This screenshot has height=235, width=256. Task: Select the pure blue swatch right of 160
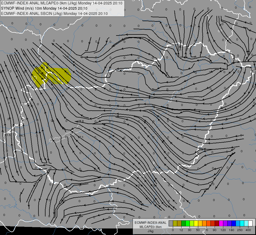234,223
